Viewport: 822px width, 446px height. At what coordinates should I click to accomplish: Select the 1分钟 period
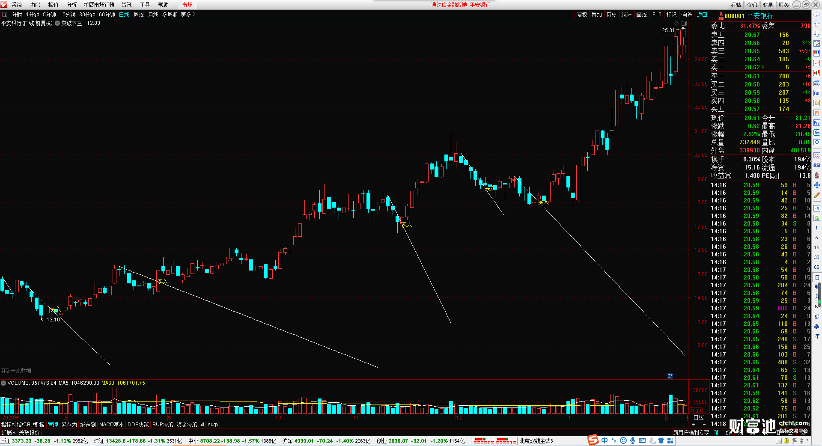33,15
